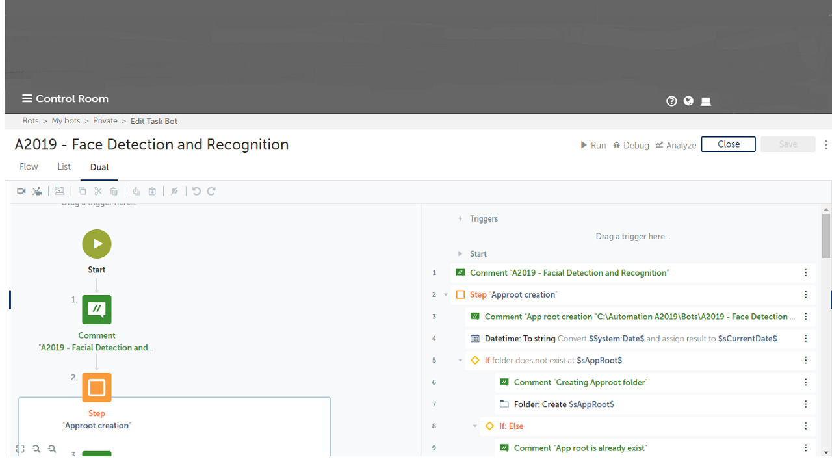The width and height of the screenshot is (832, 468).
Task: Open the My bots breadcrumb link
Action: click(66, 121)
